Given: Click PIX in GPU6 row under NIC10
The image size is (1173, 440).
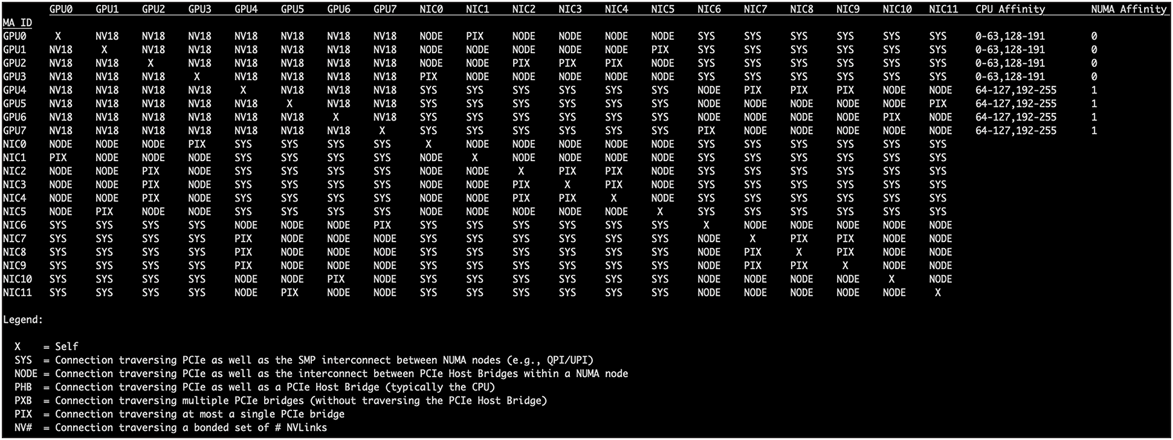Looking at the screenshot, I should coord(891,117).
